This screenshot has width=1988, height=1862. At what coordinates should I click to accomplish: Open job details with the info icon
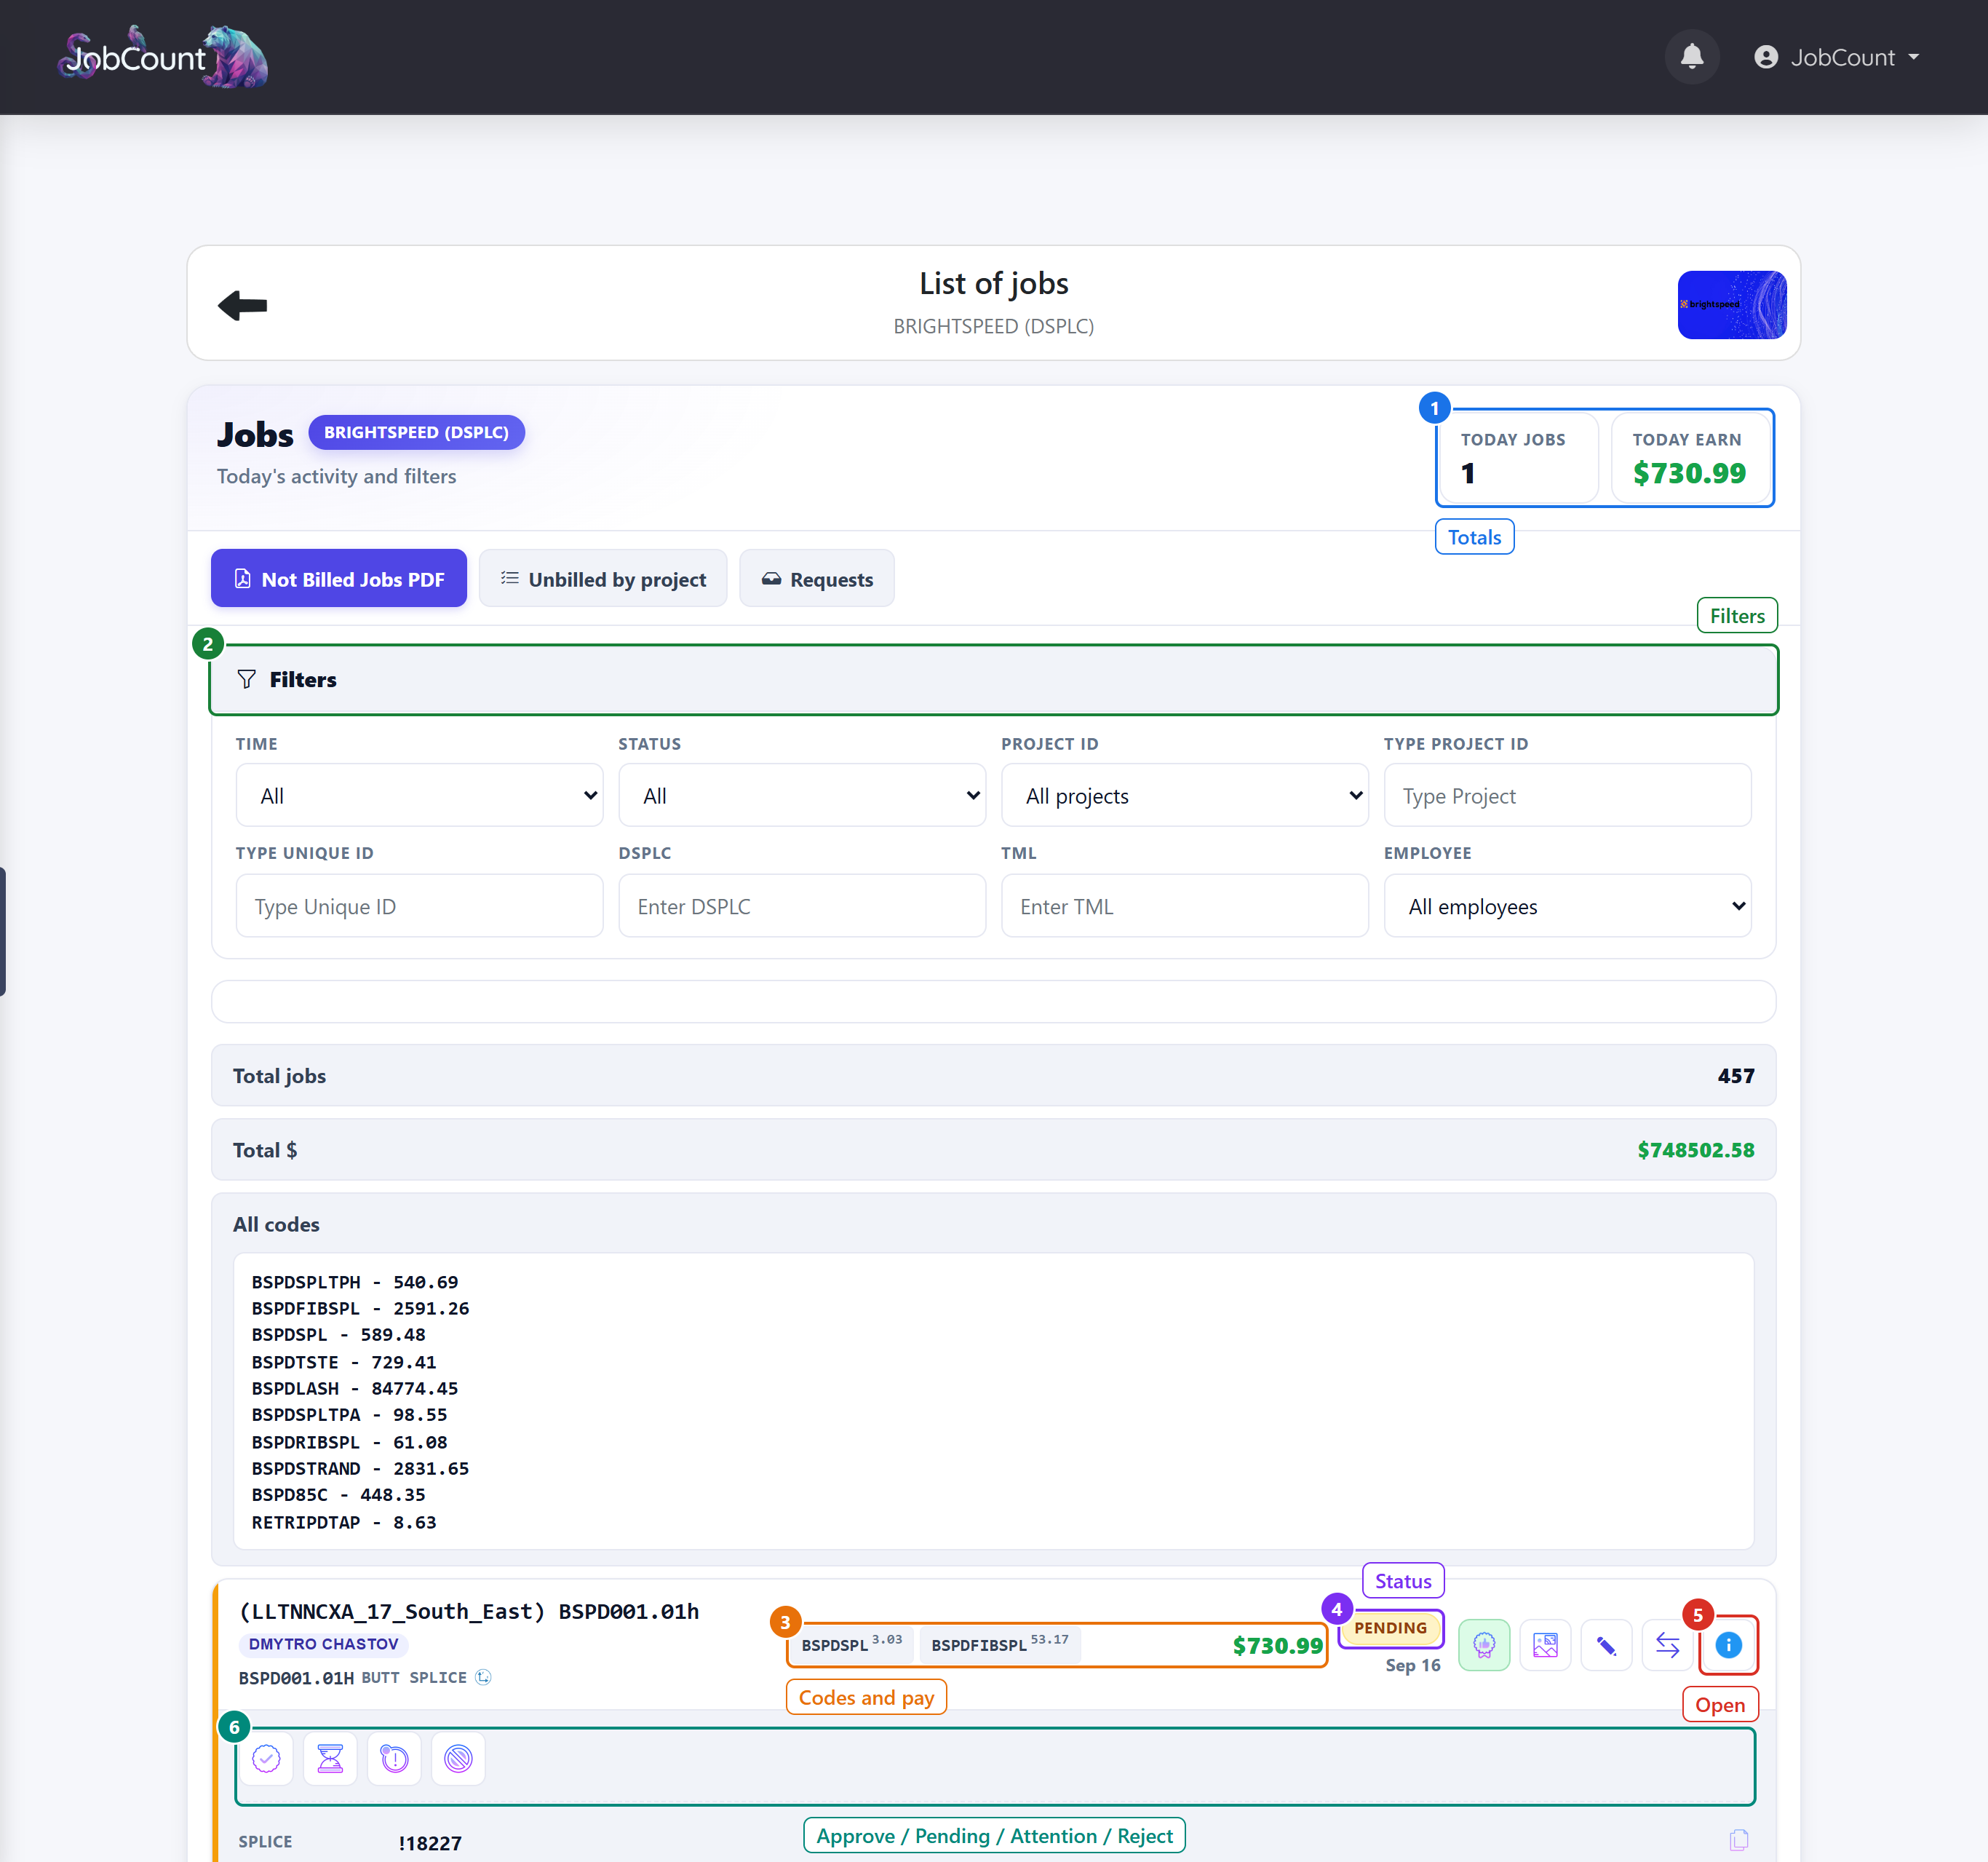1728,1645
